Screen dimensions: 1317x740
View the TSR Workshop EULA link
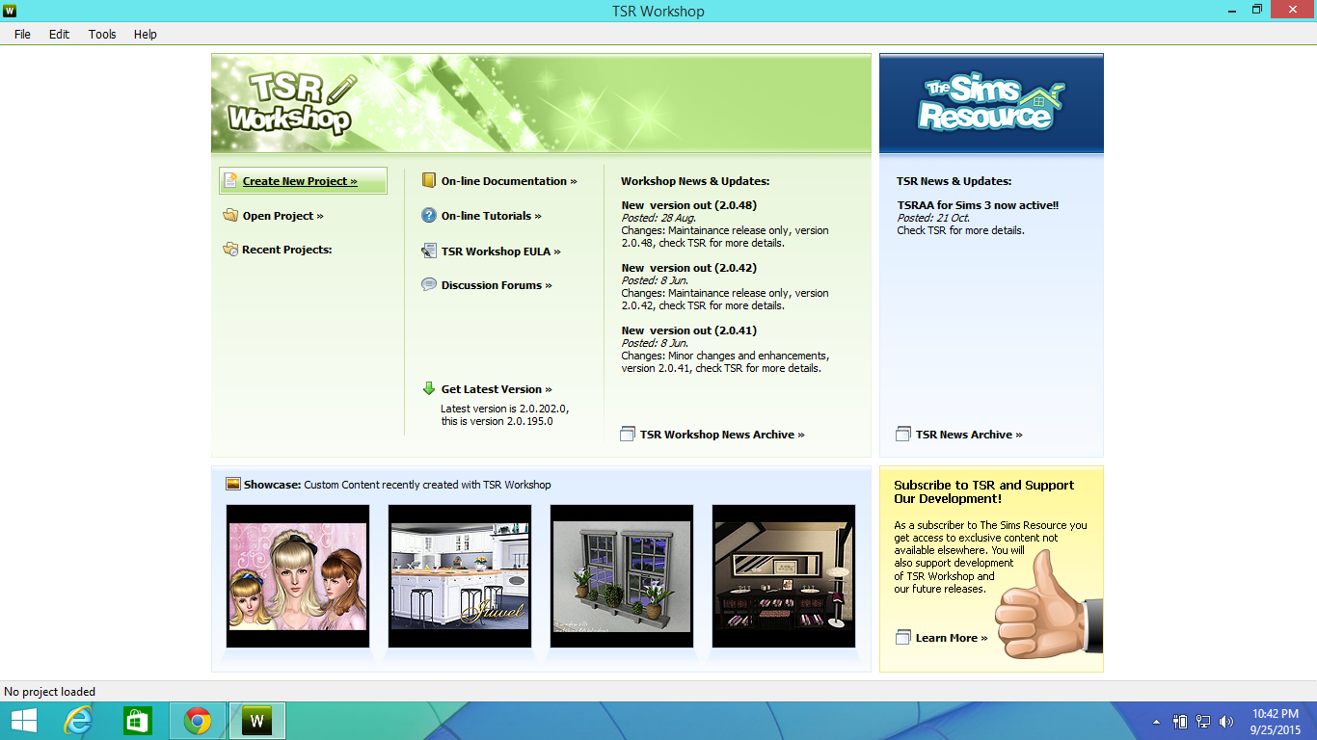tap(501, 251)
